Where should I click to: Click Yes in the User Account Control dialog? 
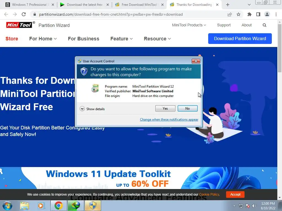click(x=165, y=108)
